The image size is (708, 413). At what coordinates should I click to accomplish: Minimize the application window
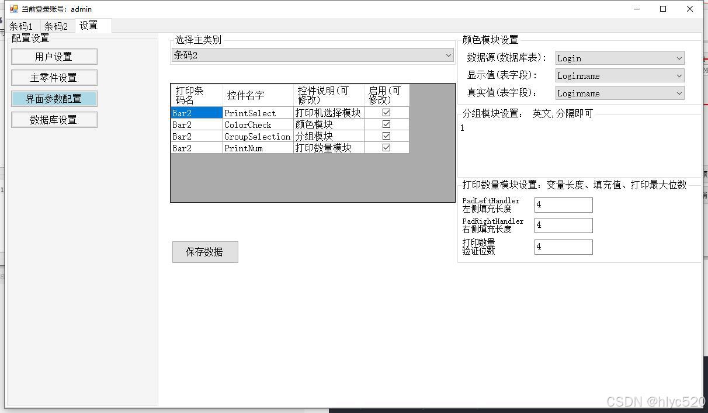coord(636,9)
